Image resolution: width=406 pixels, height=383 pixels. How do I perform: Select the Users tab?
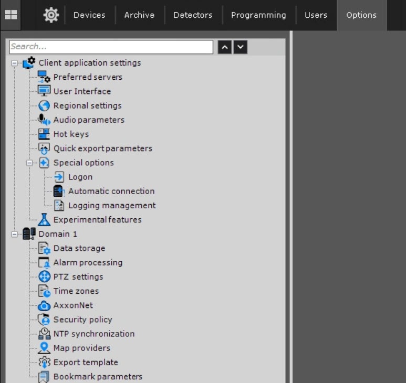click(x=316, y=15)
